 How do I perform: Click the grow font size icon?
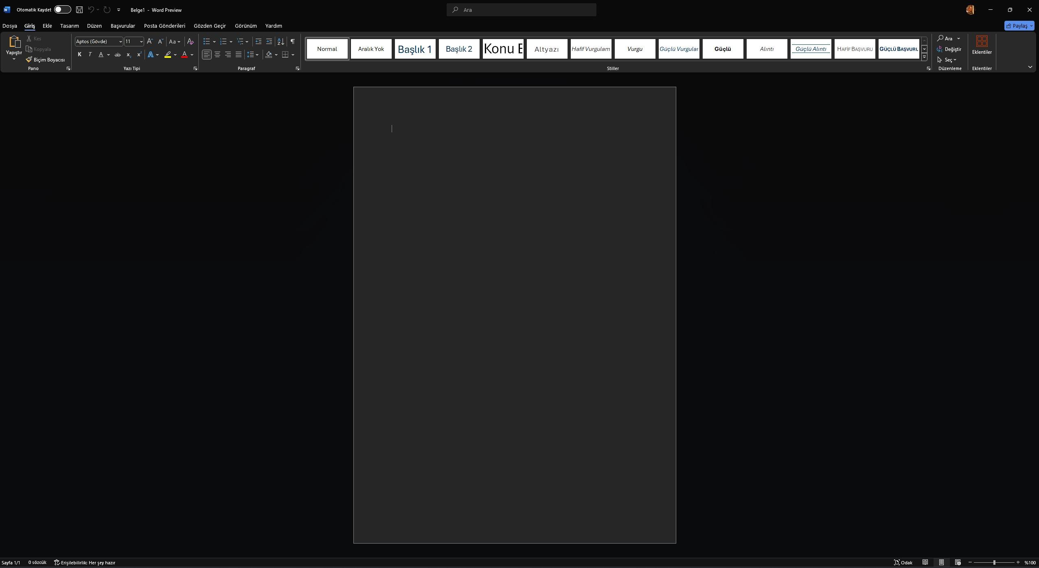click(x=150, y=42)
